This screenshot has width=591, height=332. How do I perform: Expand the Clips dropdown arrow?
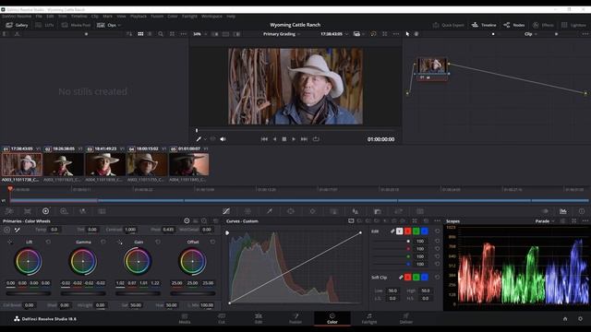tap(119, 25)
